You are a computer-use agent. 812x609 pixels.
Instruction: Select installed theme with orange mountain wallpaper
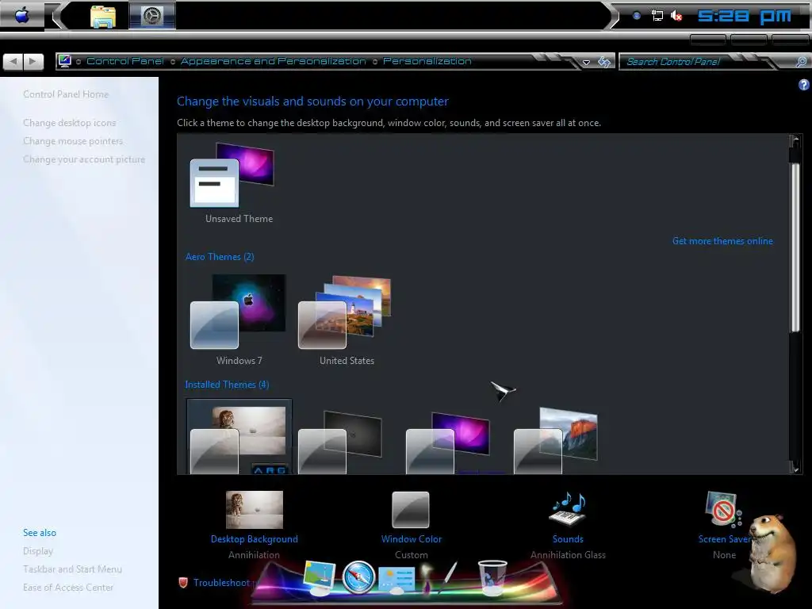click(x=556, y=440)
